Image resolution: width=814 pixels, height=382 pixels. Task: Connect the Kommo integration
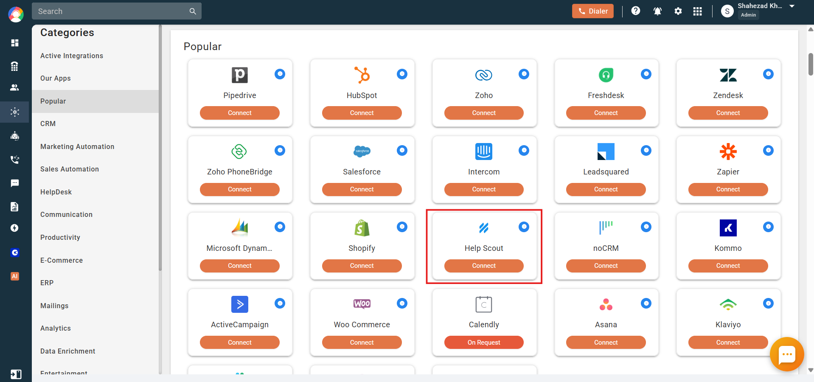click(x=728, y=266)
